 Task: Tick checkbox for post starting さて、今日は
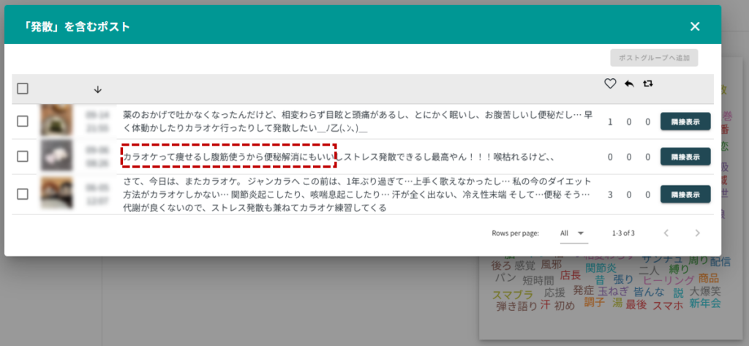(23, 194)
